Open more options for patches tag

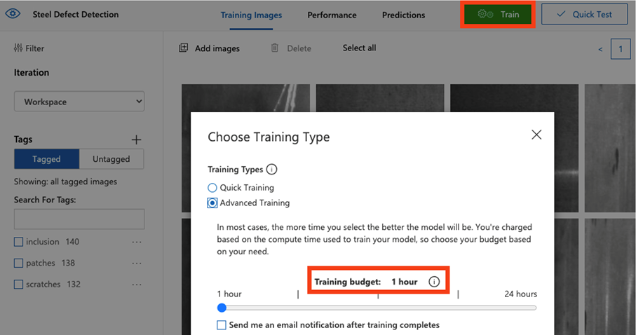[x=136, y=264]
